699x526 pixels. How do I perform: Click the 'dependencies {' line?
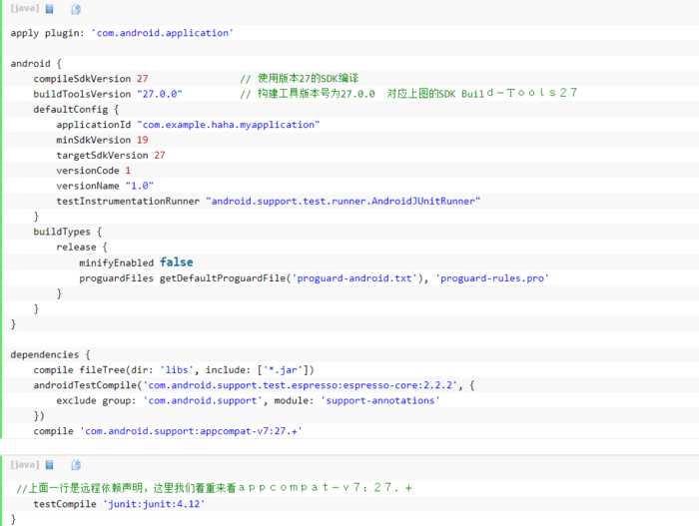(x=50, y=354)
